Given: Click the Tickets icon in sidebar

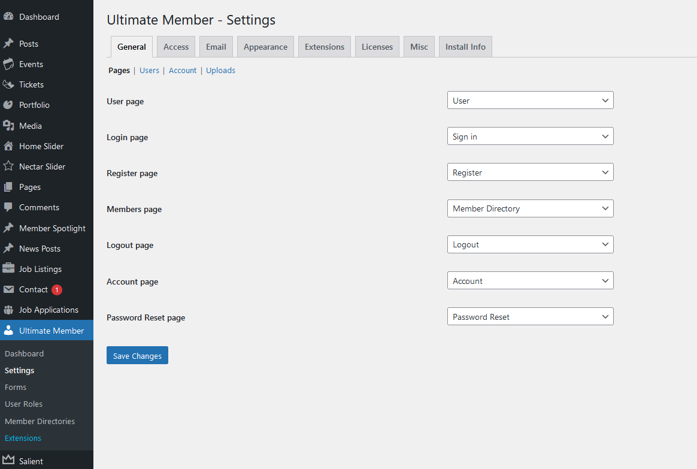Looking at the screenshot, I should [x=8, y=84].
